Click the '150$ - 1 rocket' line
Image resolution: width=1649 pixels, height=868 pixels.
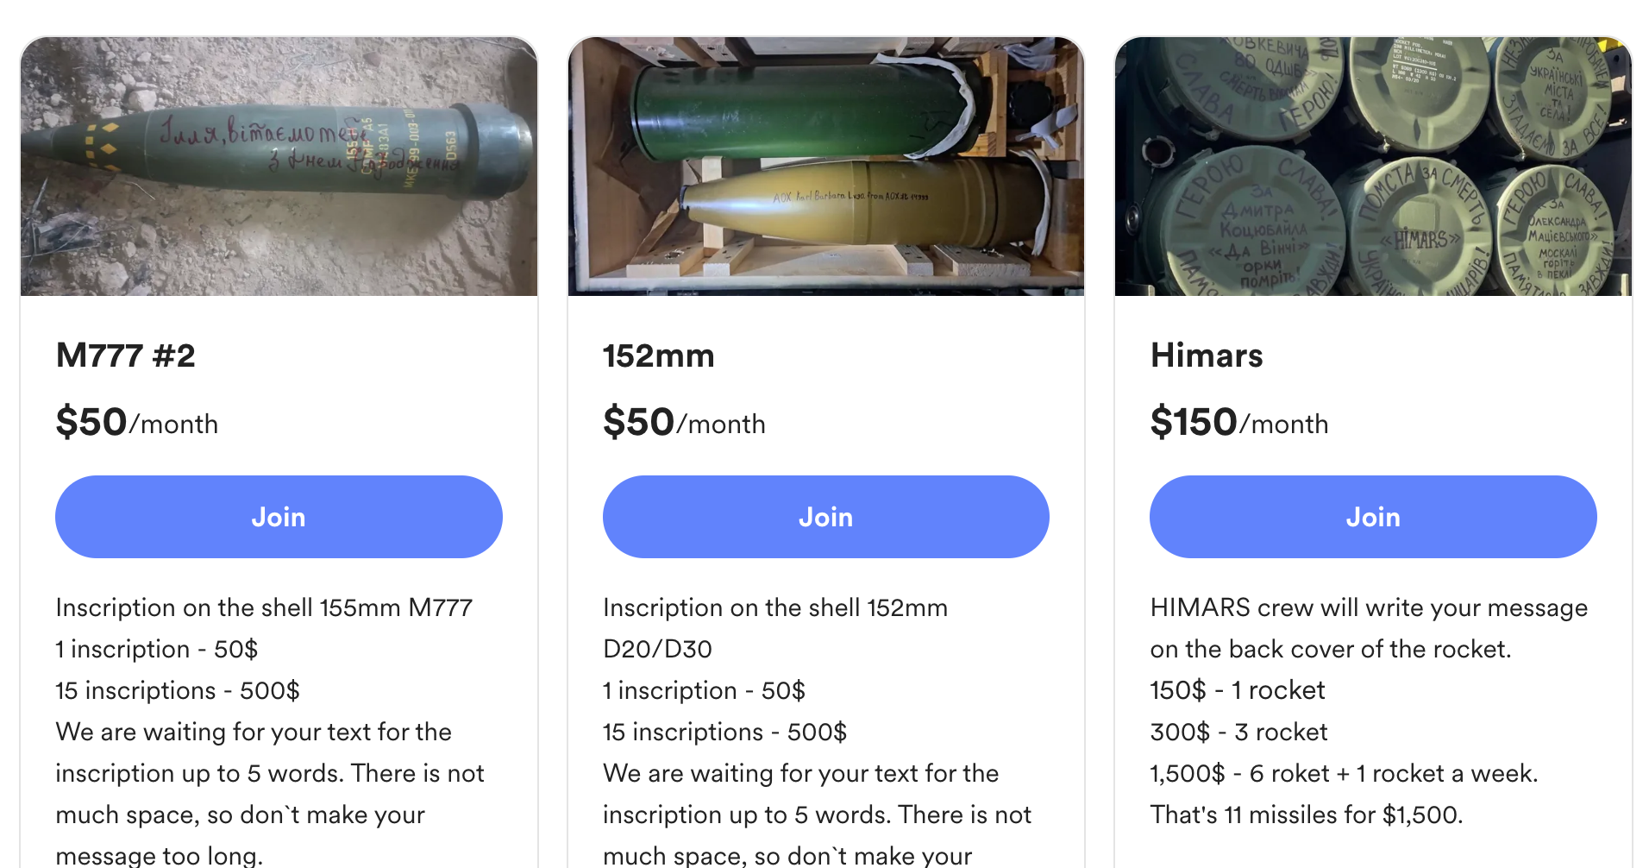point(1238,690)
